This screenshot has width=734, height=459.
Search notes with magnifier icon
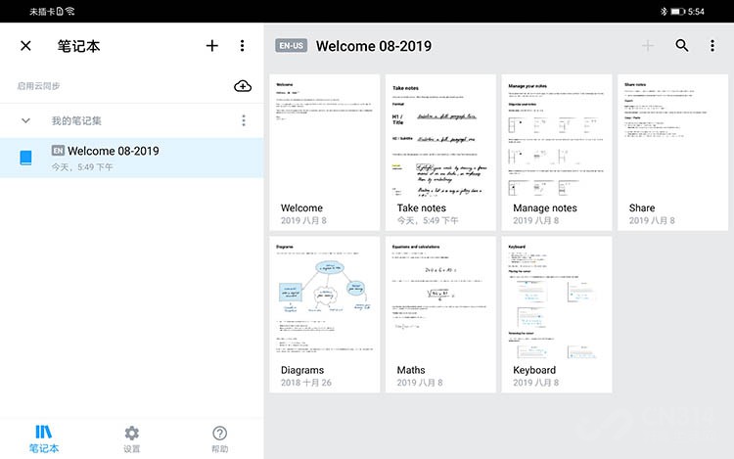click(x=682, y=45)
